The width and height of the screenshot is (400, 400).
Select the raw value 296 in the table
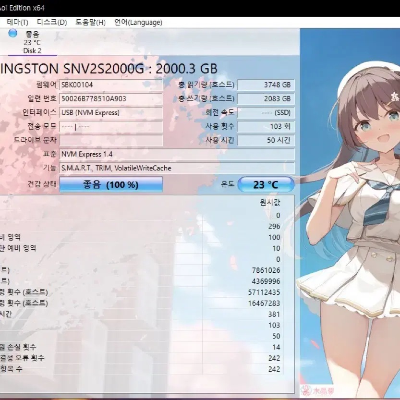[274, 226]
